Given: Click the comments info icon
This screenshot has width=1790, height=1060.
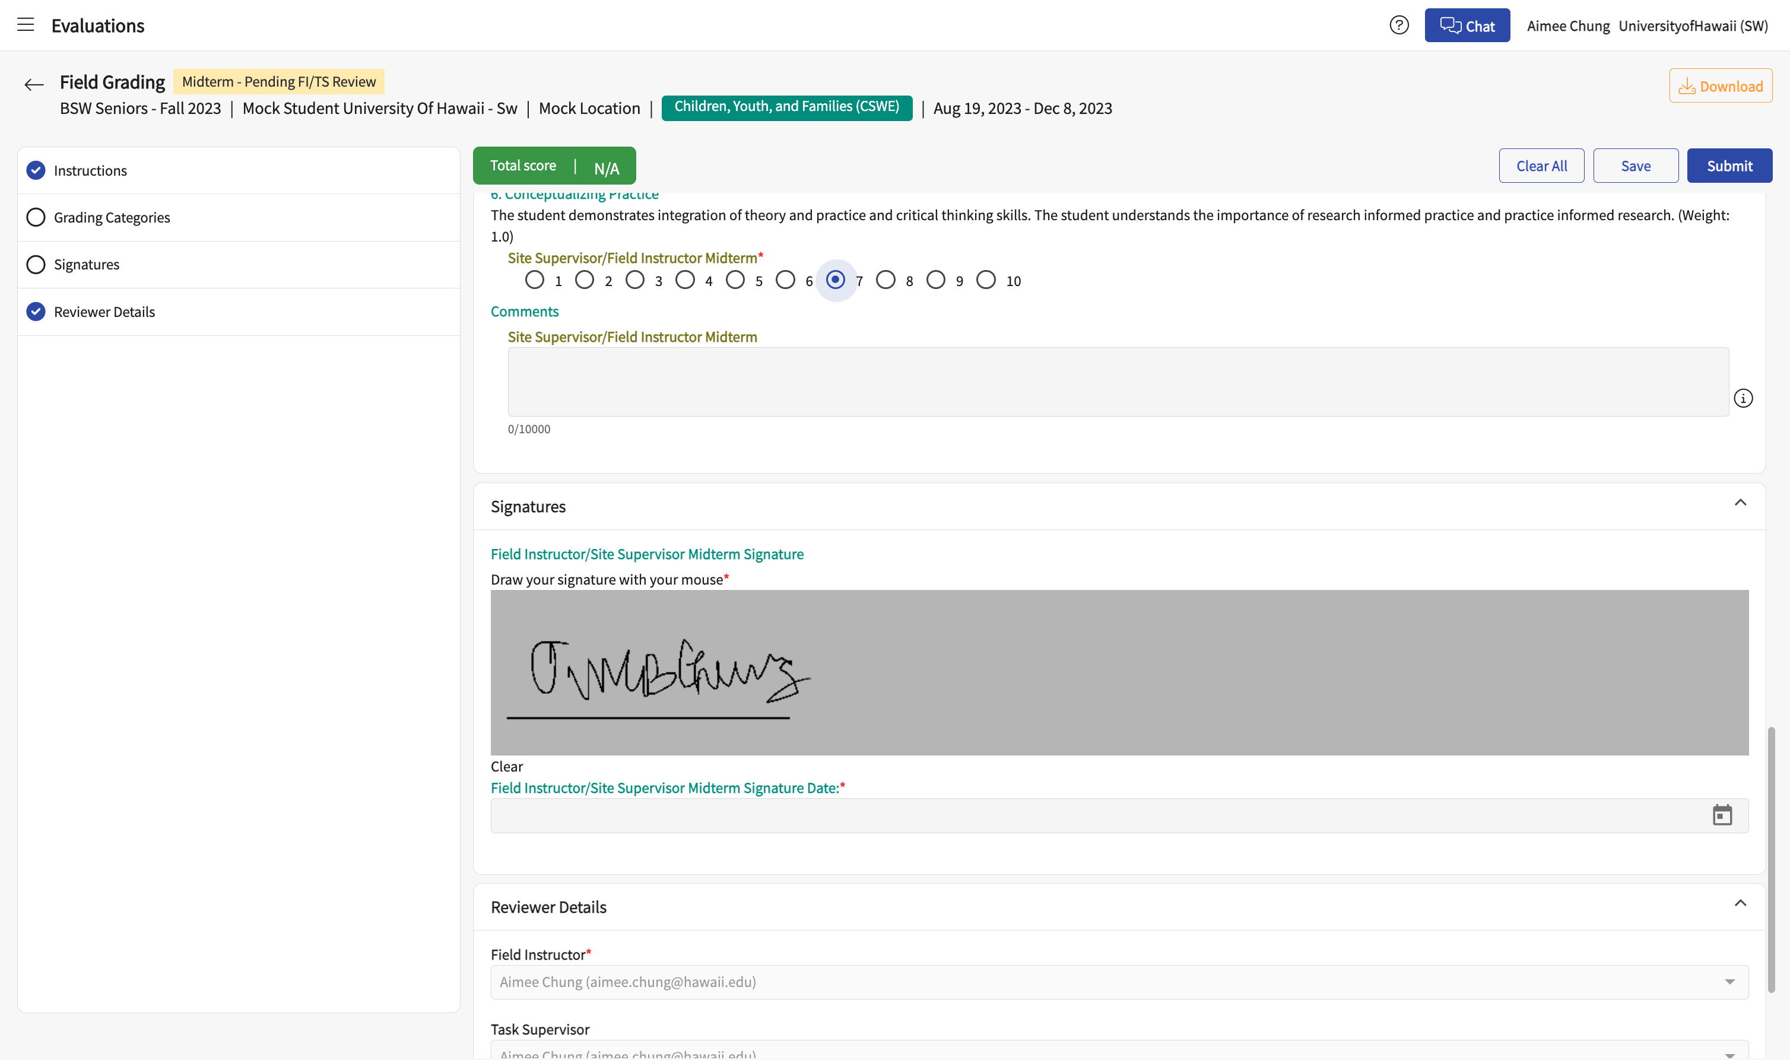Looking at the screenshot, I should (1743, 399).
